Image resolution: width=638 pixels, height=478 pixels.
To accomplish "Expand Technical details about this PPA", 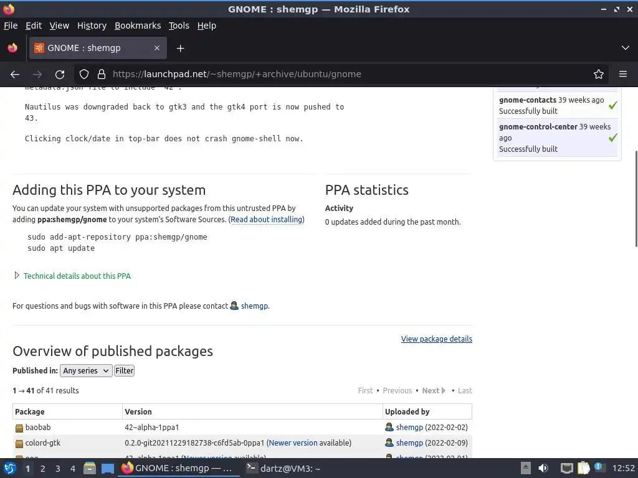I will 77,276.
